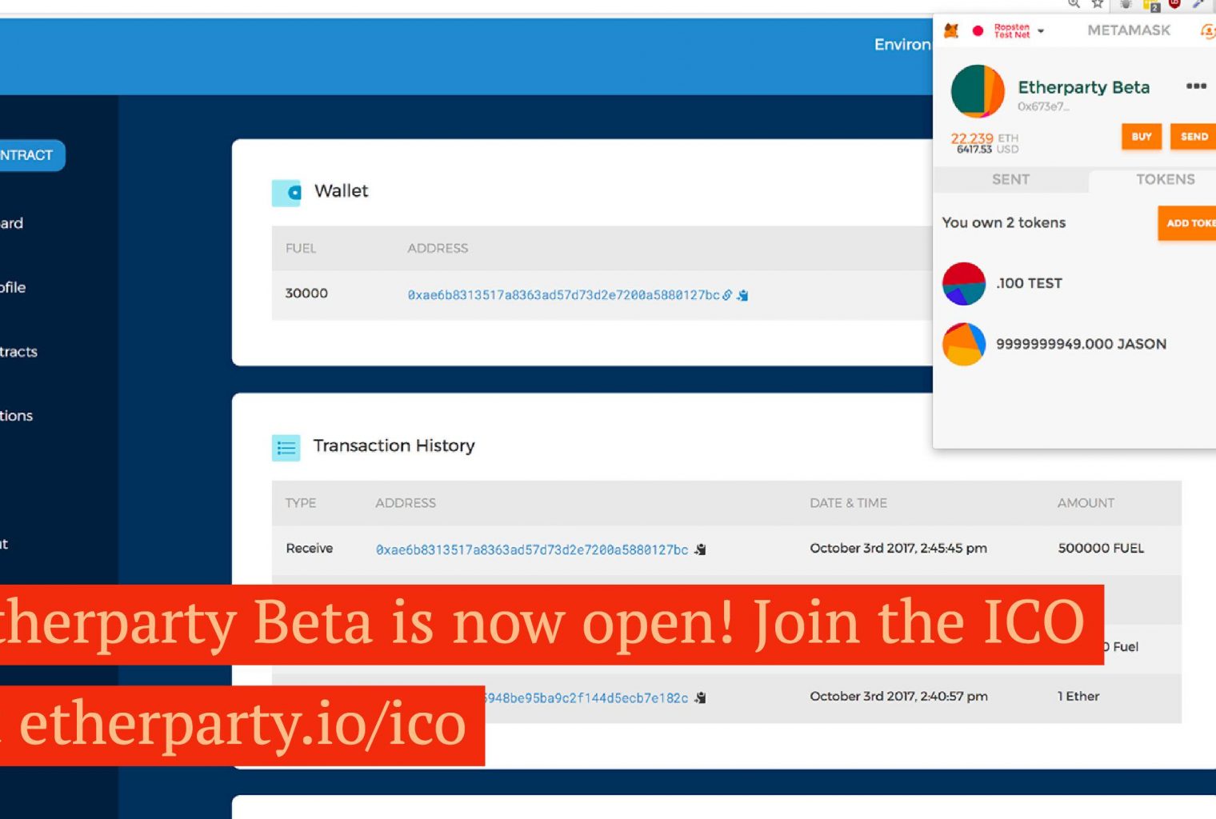
Task: Open the three-dot account options menu
Action: point(1196,86)
